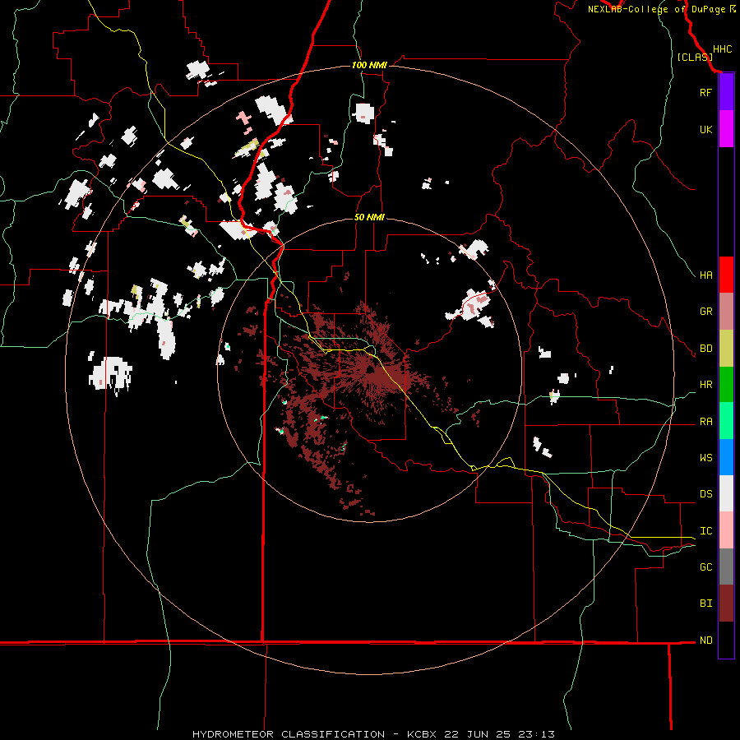This screenshot has height=740, width=740.
Task: Click the 'BI' legend label
Action: 705,604
